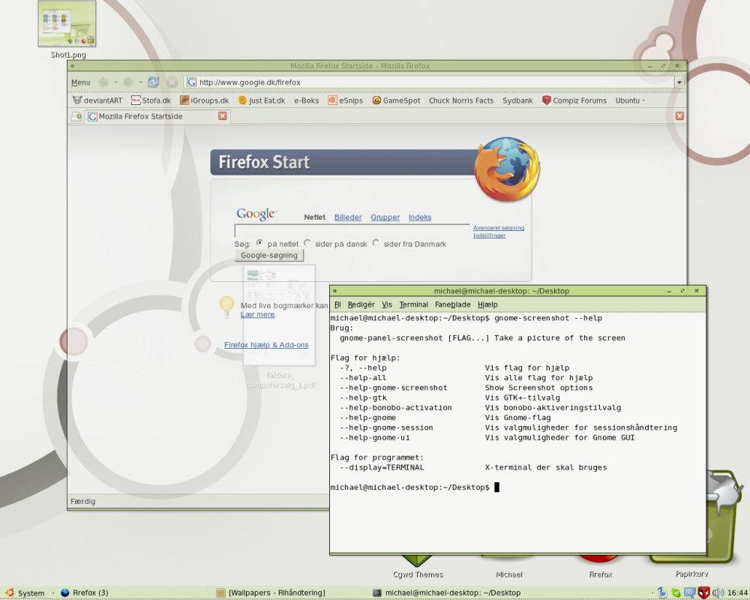The width and height of the screenshot is (750, 600).
Task: Open the Faneblade menu in terminal
Action: click(452, 304)
